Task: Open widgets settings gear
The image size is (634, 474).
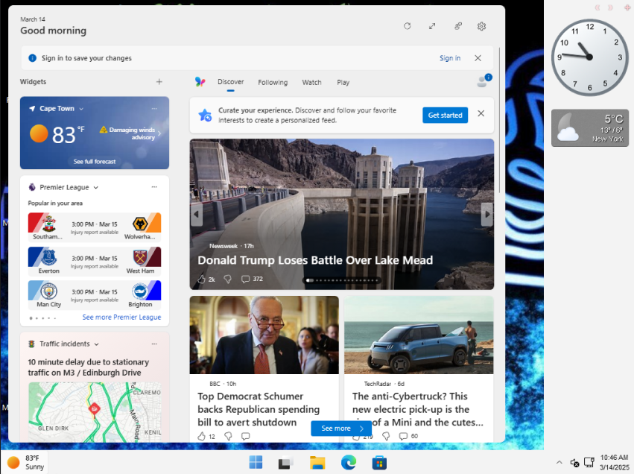Action: (x=481, y=26)
